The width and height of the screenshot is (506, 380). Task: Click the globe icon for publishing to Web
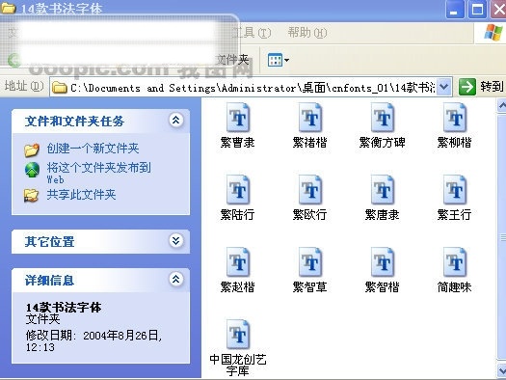32,170
